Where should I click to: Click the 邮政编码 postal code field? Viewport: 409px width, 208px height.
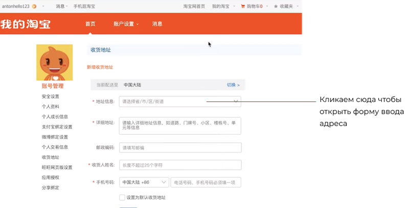point(180,148)
